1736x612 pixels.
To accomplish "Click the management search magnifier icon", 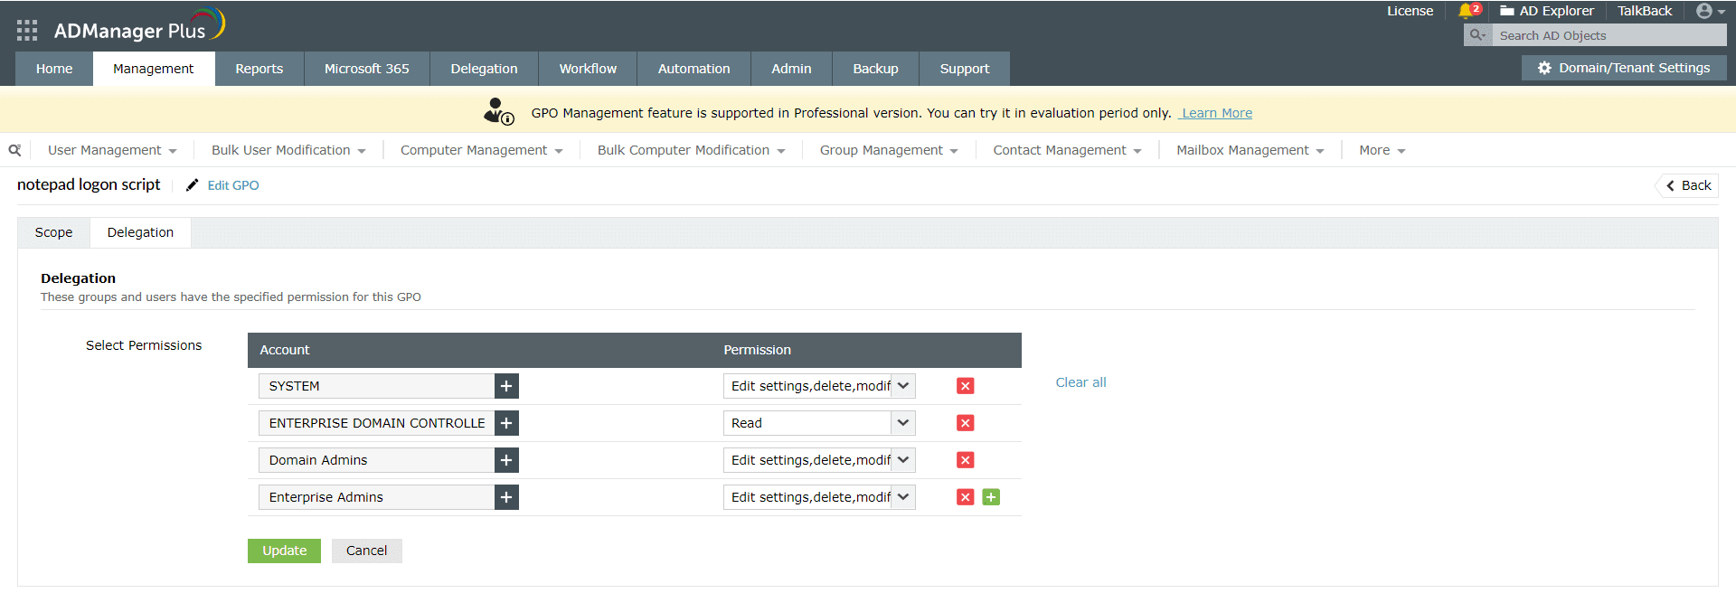I will (14, 150).
